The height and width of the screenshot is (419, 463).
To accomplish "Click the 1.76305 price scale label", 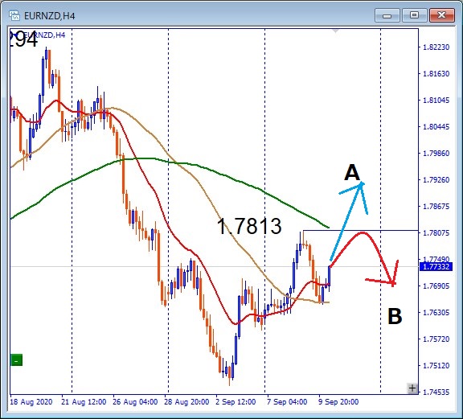I will coord(436,313).
